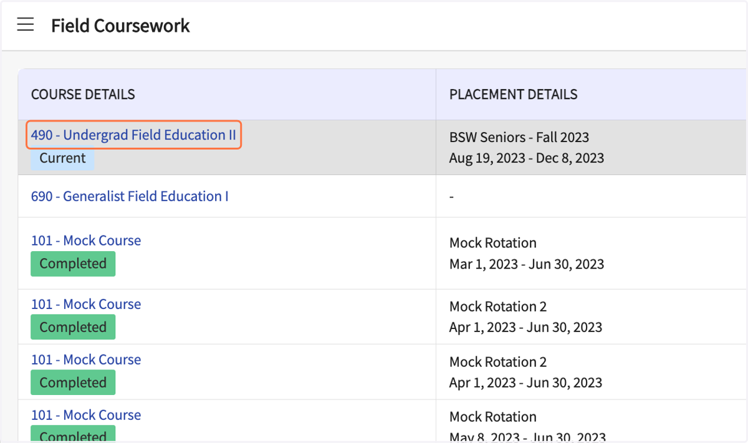This screenshot has height=443, width=748.
Task: Select Mar 1, 2023 - Jun 30, 2023 dates
Action: tap(527, 264)
